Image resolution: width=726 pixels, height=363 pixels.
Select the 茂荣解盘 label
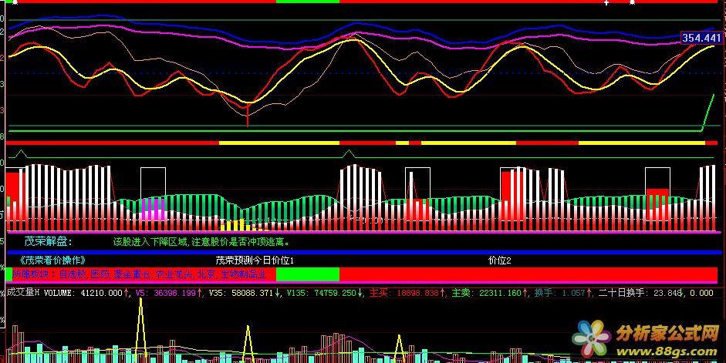click(x=50, y=241)
